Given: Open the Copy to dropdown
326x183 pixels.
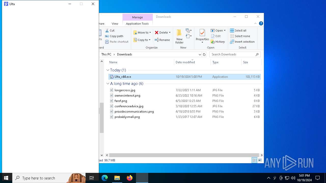Looking at the screenshot, I should coord(142,40).
